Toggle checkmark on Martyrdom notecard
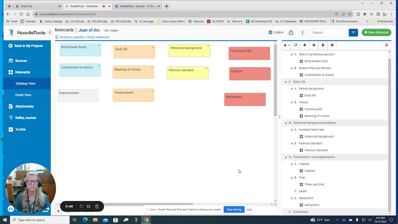The height and width of the screenshot is (224, 398). (x=264, y=95)
